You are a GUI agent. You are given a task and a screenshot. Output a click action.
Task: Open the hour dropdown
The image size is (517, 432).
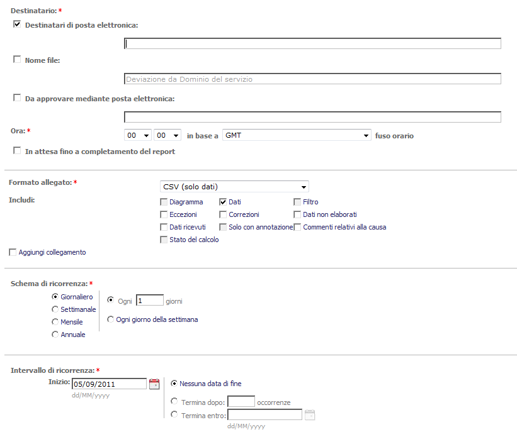tap(138, 135)
